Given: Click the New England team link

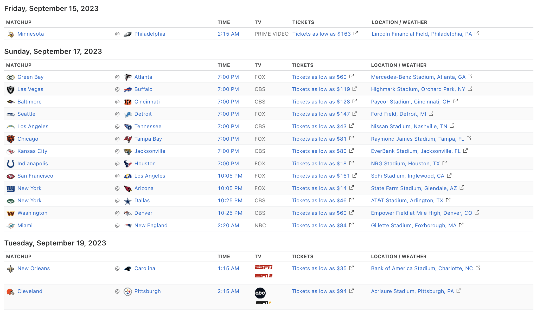Looking at the screenshot, I should click(x=151, y=226).
